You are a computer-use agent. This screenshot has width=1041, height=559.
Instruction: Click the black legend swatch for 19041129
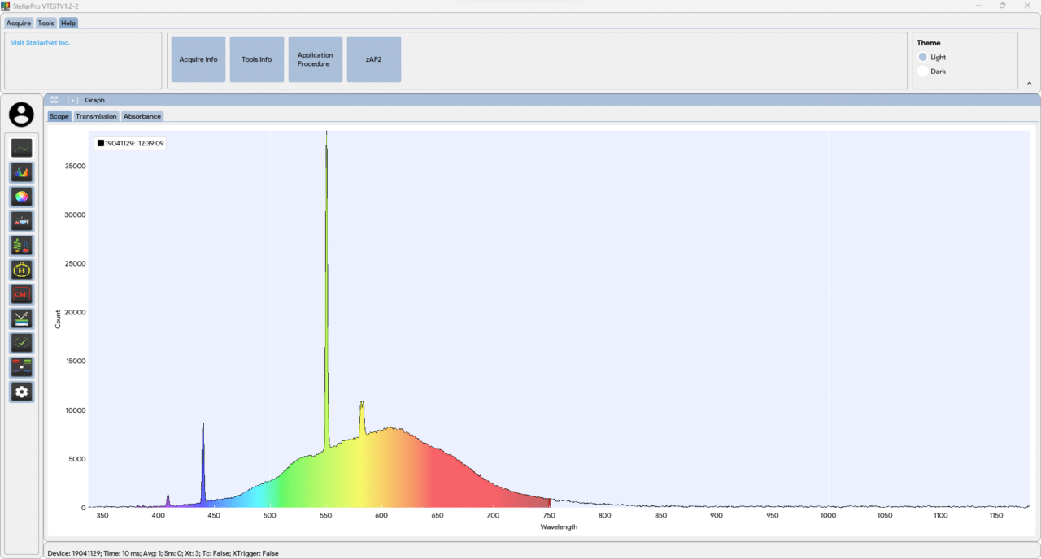pyautogui.click(x=101, y=143)
